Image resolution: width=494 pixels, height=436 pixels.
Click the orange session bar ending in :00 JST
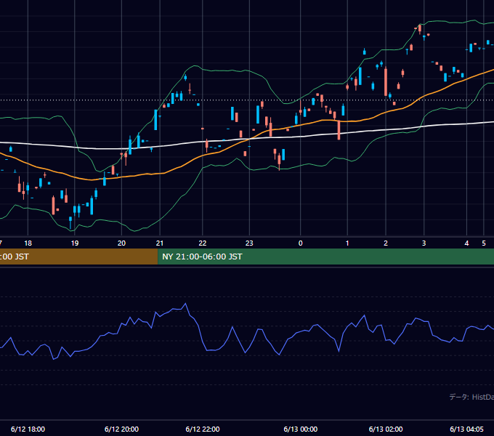[x=78, y=257]
